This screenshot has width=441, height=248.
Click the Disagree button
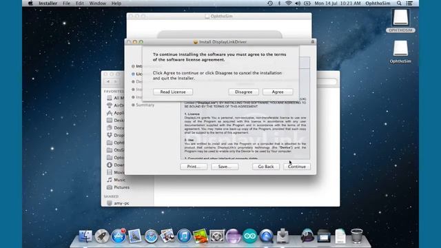point(243,92)
